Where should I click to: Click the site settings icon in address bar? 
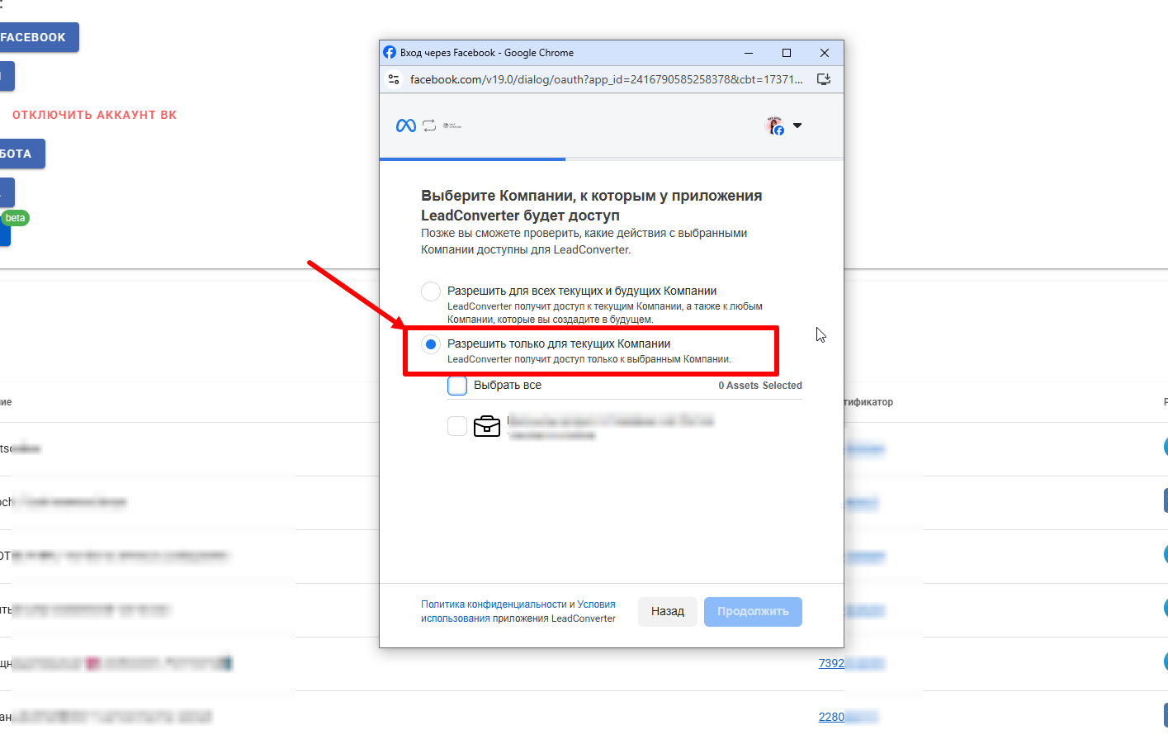394,79
